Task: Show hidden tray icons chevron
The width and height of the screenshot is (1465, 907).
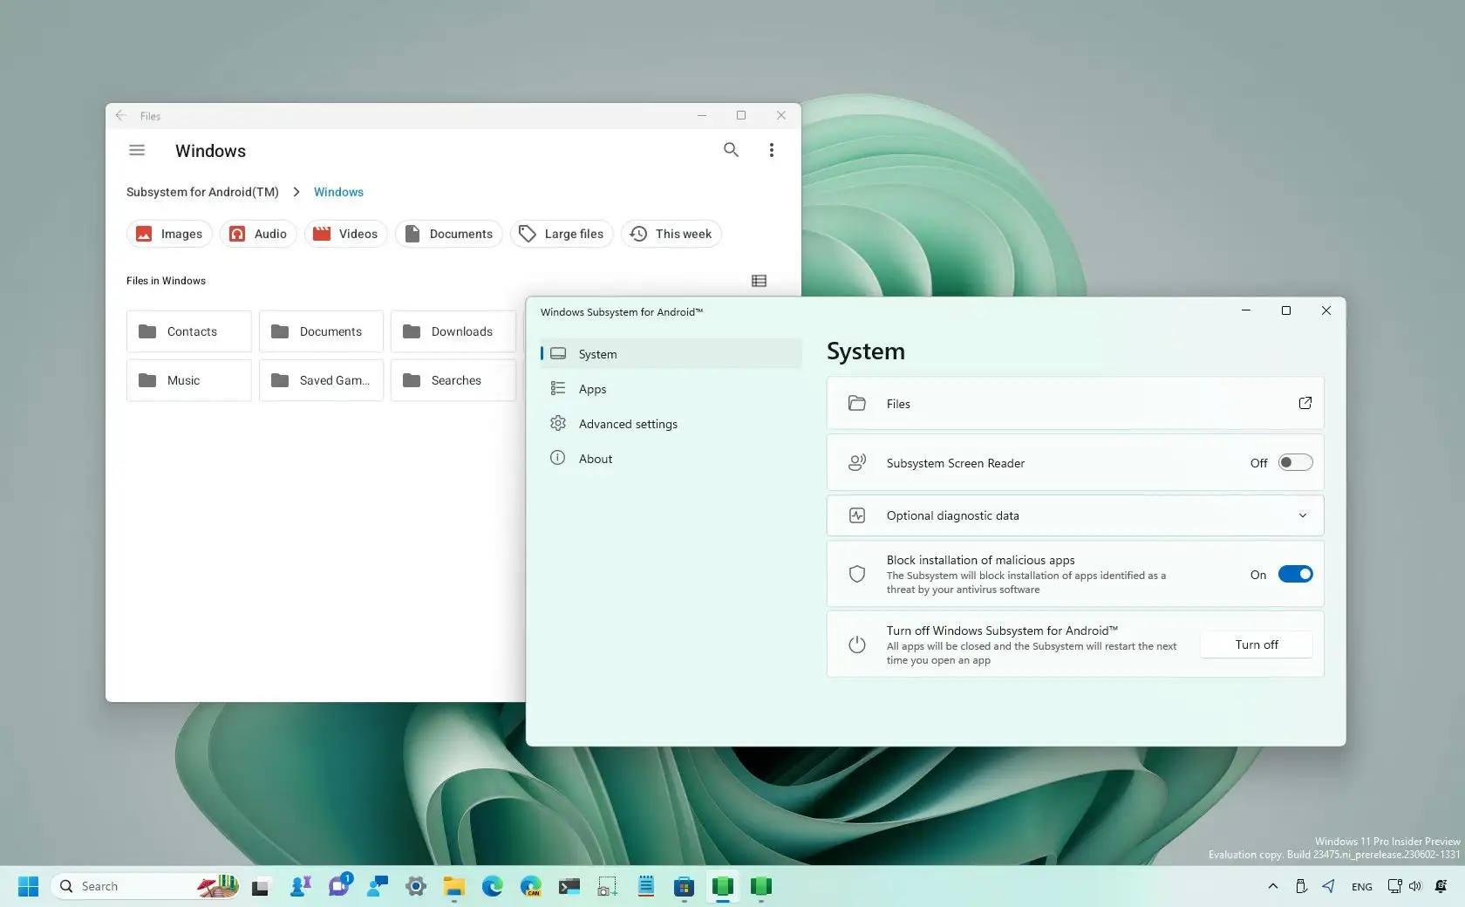Action: tap(1272, 886)
